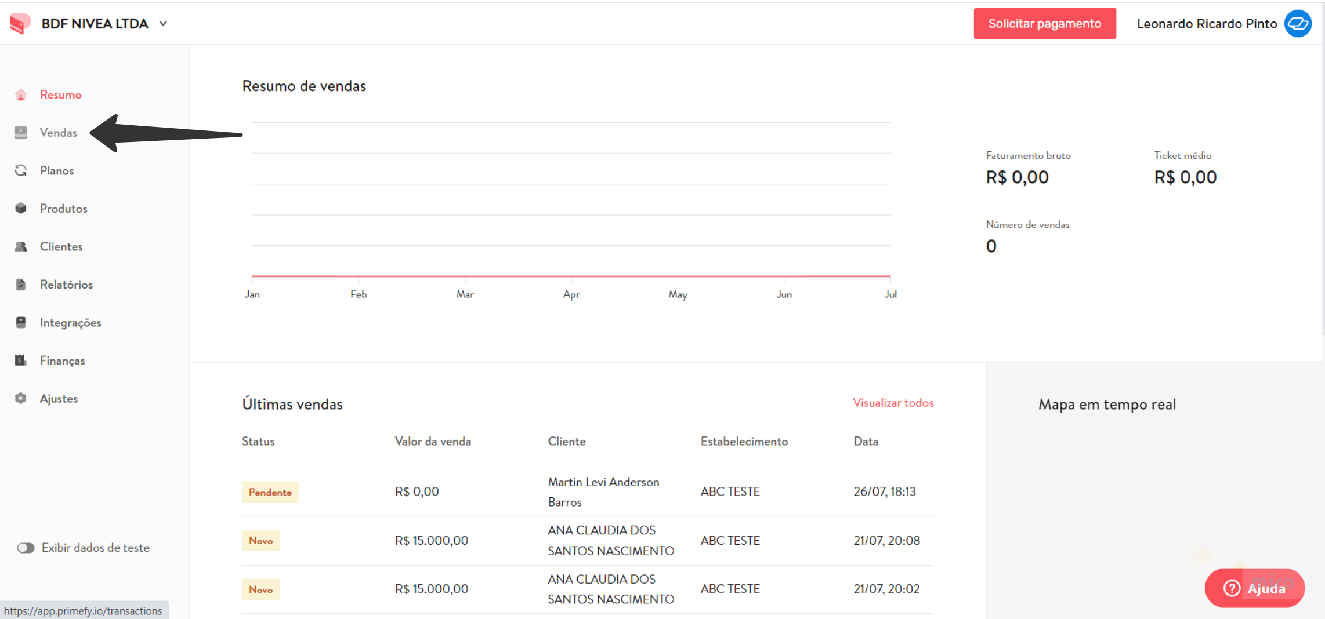Click the Visualizar todos link
This screenshot has height=619, width=1325.
893,403
